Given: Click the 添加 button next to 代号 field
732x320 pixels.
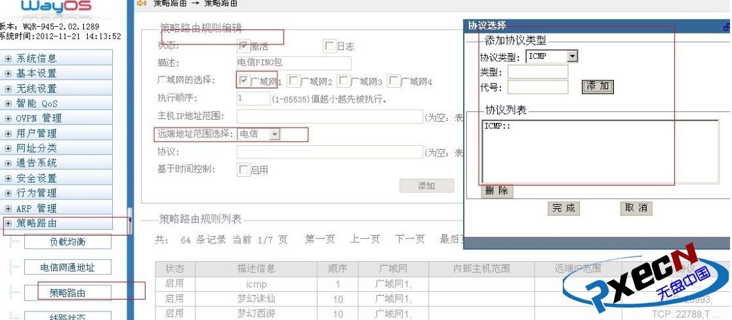Looking at the screenshot, I should coord(597,86).
